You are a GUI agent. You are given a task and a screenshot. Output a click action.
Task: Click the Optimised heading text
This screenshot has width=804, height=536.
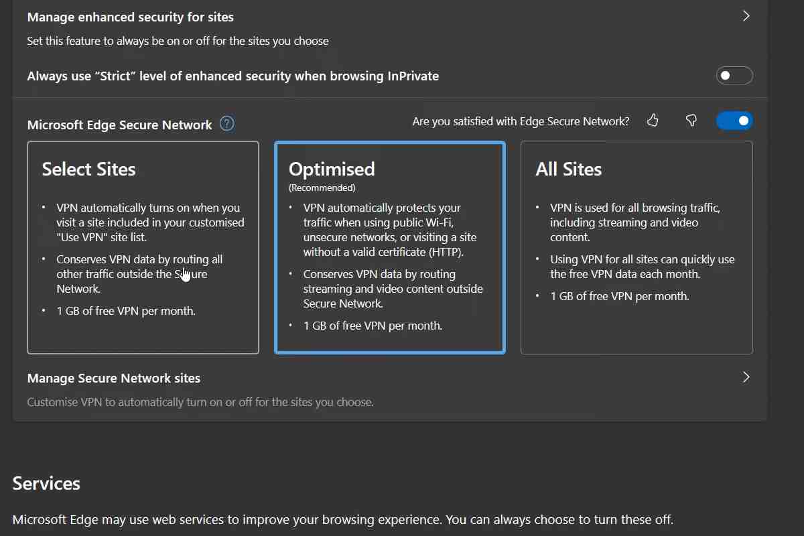[x=332, y=170]
